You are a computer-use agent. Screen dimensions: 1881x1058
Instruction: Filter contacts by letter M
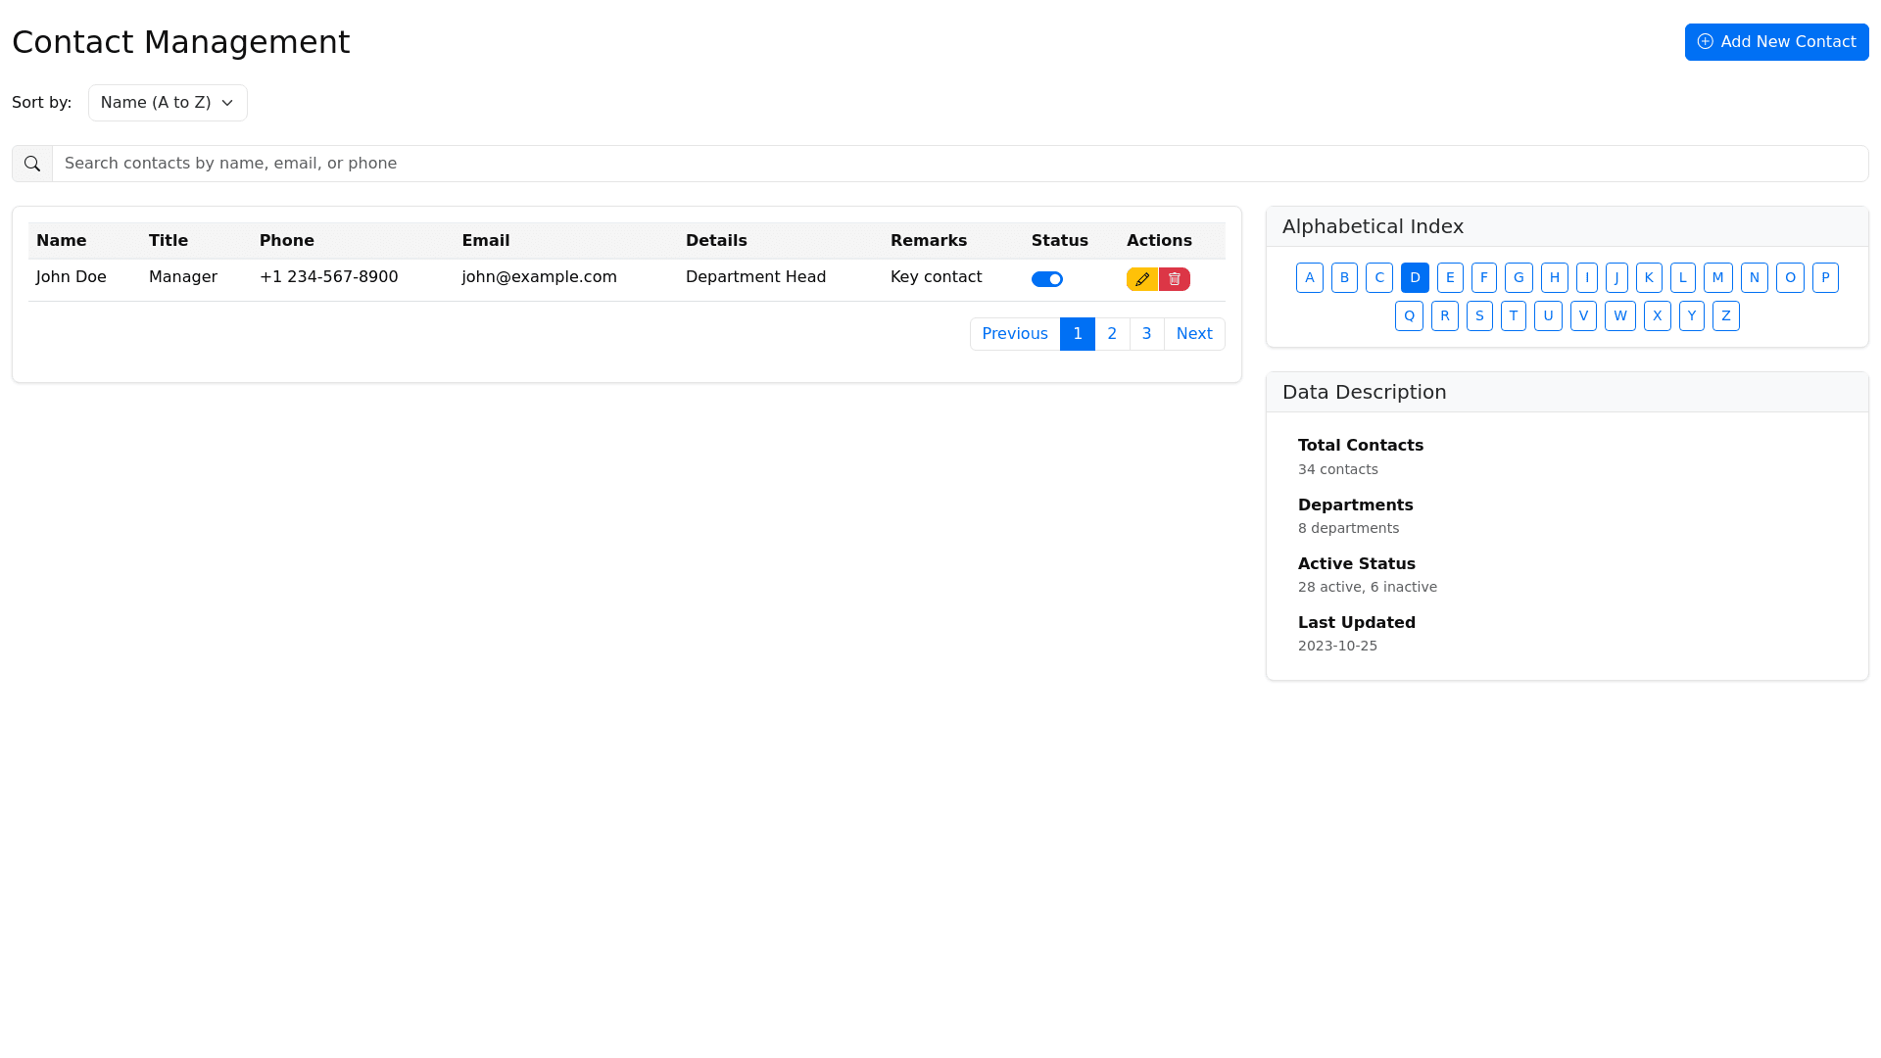tap(1717, 277)
